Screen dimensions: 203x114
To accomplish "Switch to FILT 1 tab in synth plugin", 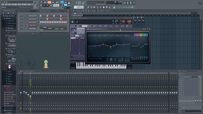I will (x=111, y=26).
